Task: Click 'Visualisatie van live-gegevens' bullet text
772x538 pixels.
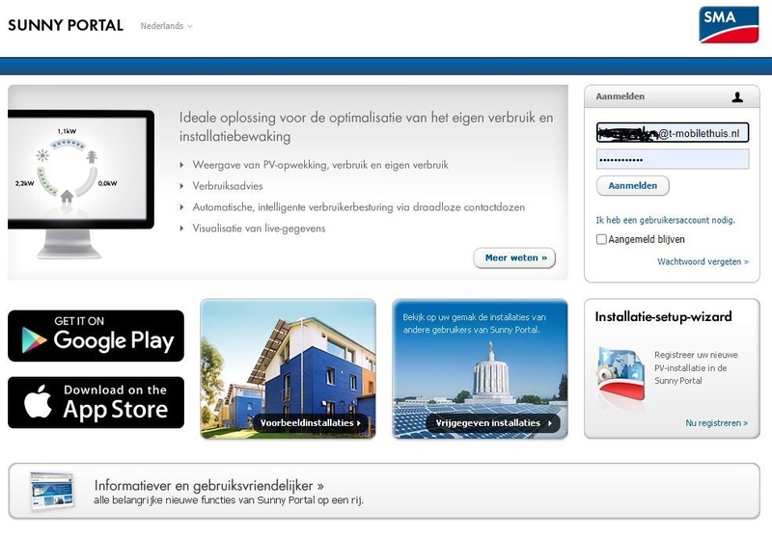Action: coord(259,229)
